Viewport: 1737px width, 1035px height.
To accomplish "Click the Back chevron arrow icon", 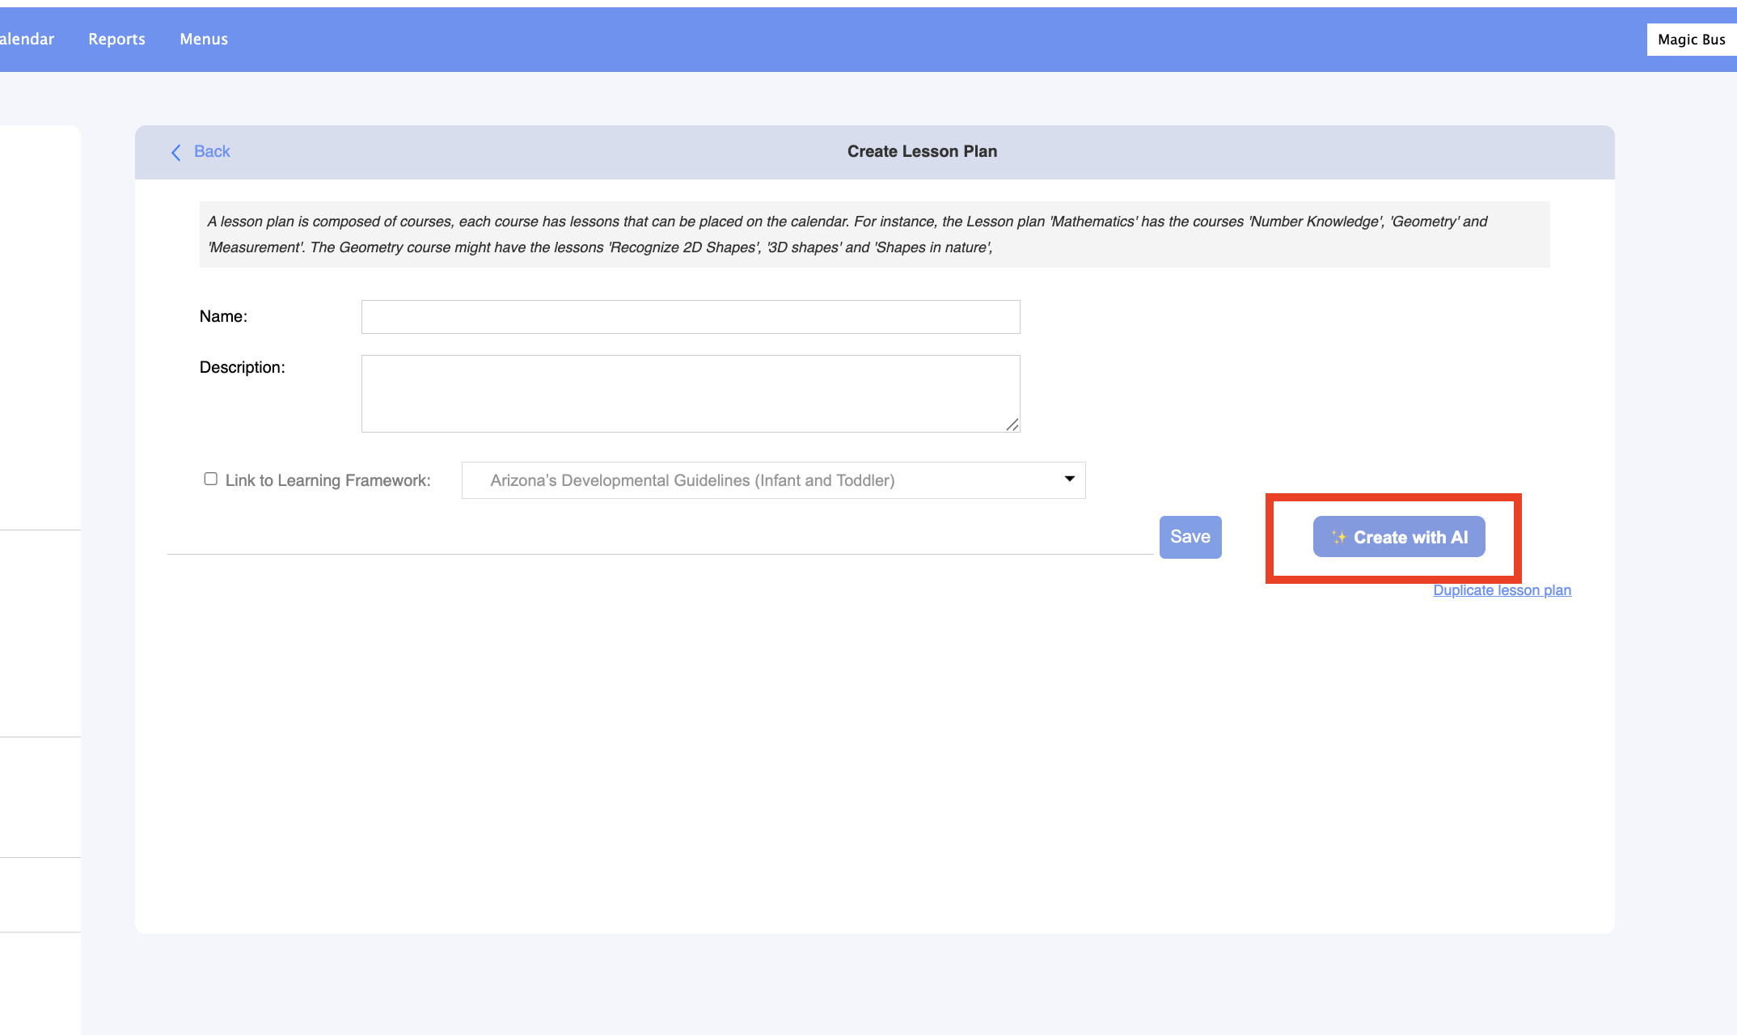I will (175, 152).
